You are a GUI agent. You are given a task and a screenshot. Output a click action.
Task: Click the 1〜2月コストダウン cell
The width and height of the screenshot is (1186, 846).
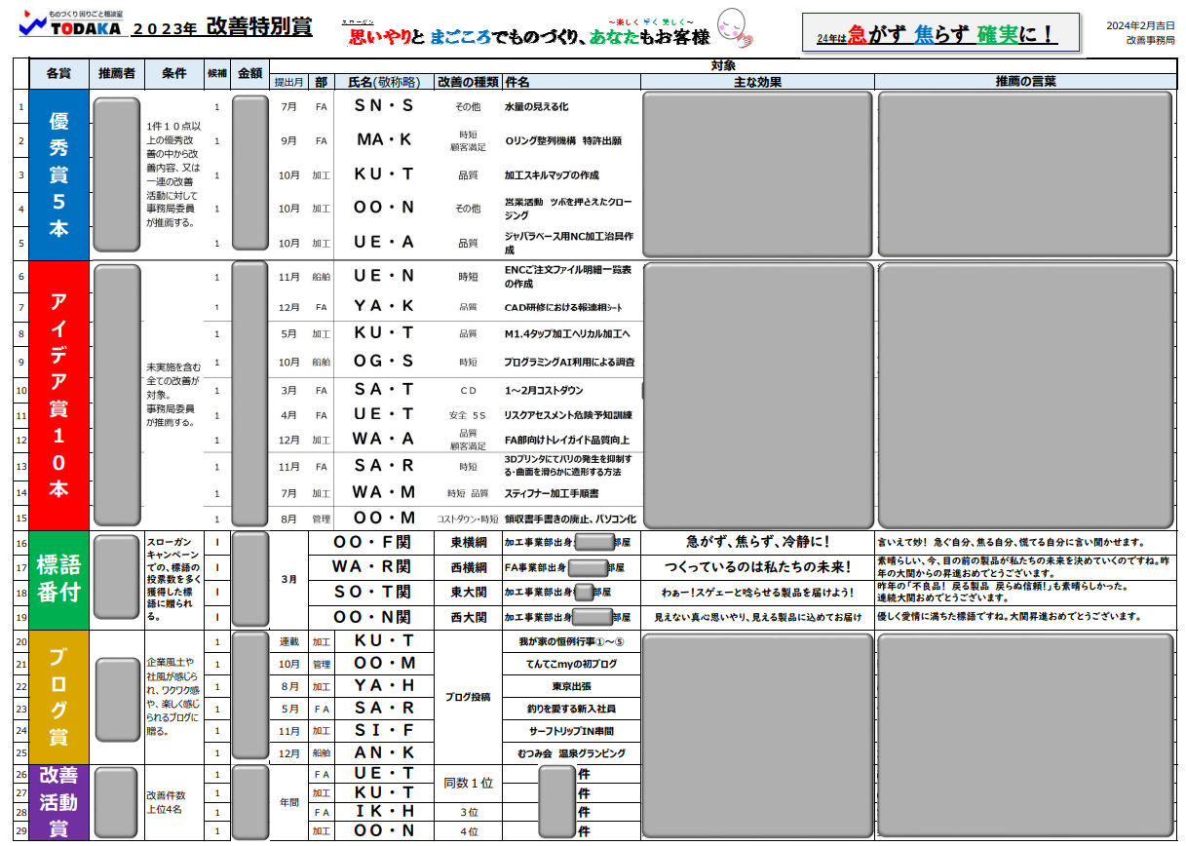[544, 390]
